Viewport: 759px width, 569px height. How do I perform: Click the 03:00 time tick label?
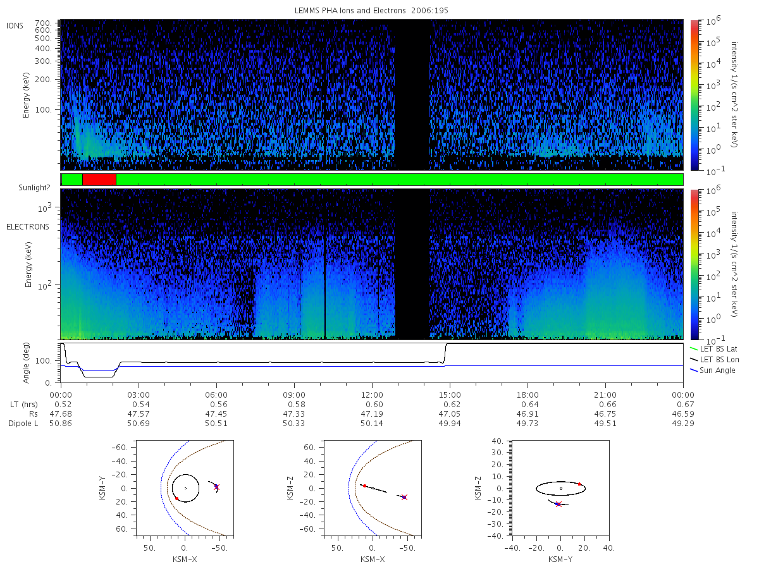click(139, 395)
